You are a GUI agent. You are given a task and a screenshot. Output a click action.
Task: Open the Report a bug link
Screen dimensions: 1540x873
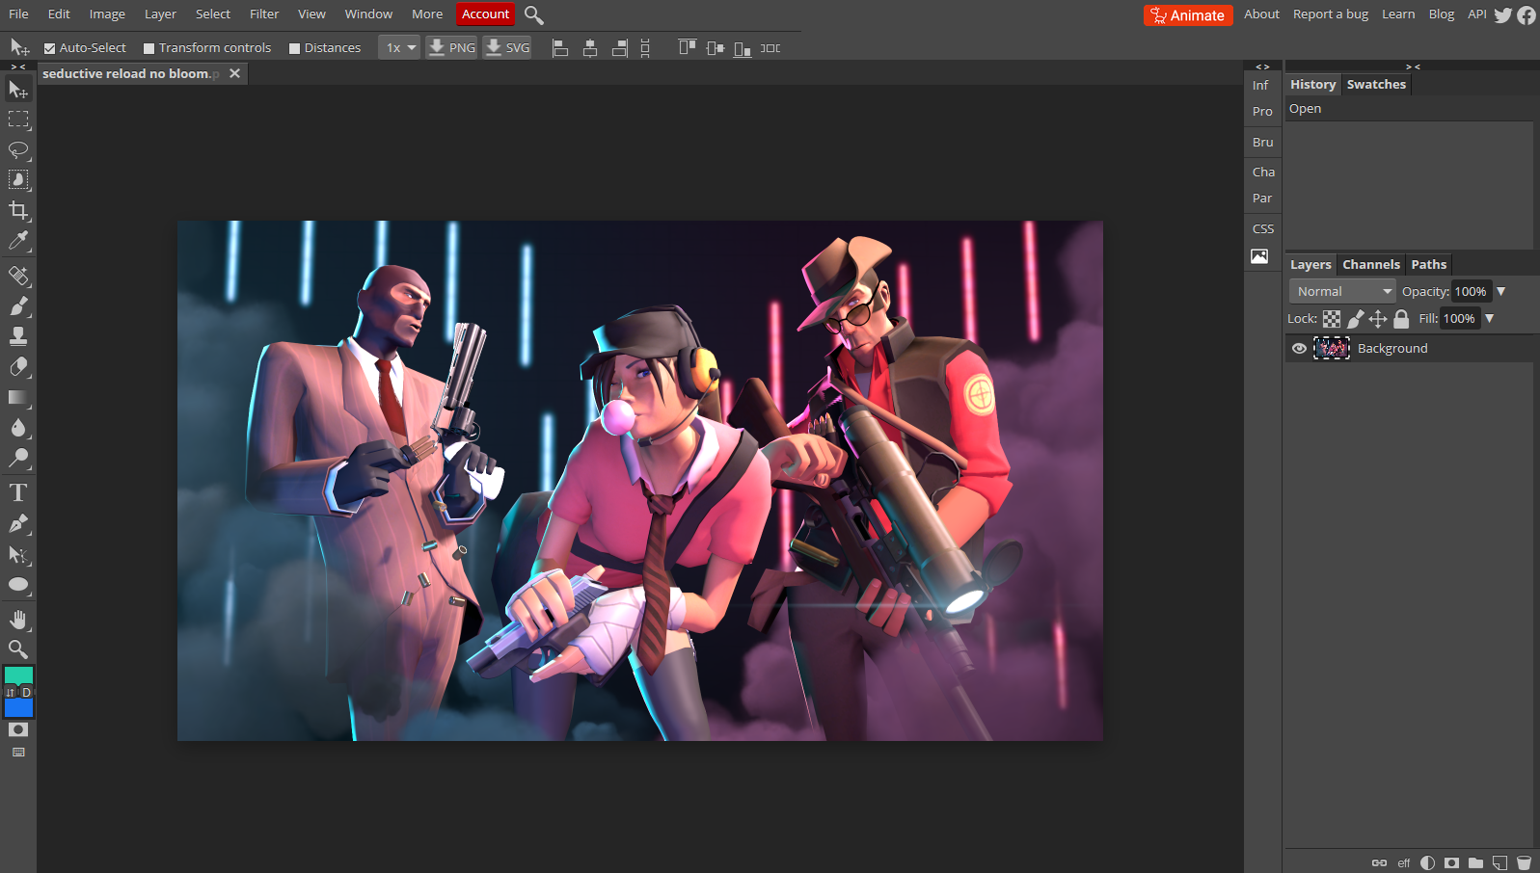point(1331,14)
